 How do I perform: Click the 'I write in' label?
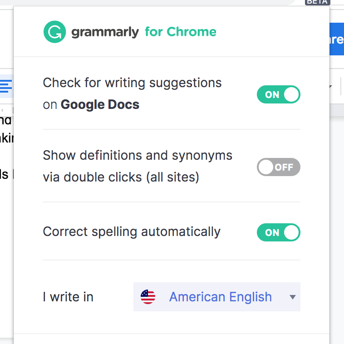pos(68,297)
